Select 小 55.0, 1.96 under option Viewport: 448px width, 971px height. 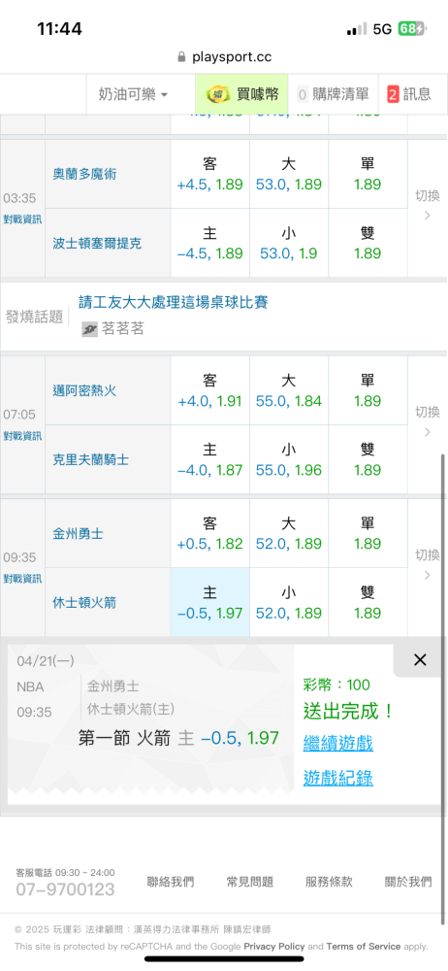click(289, 459)
